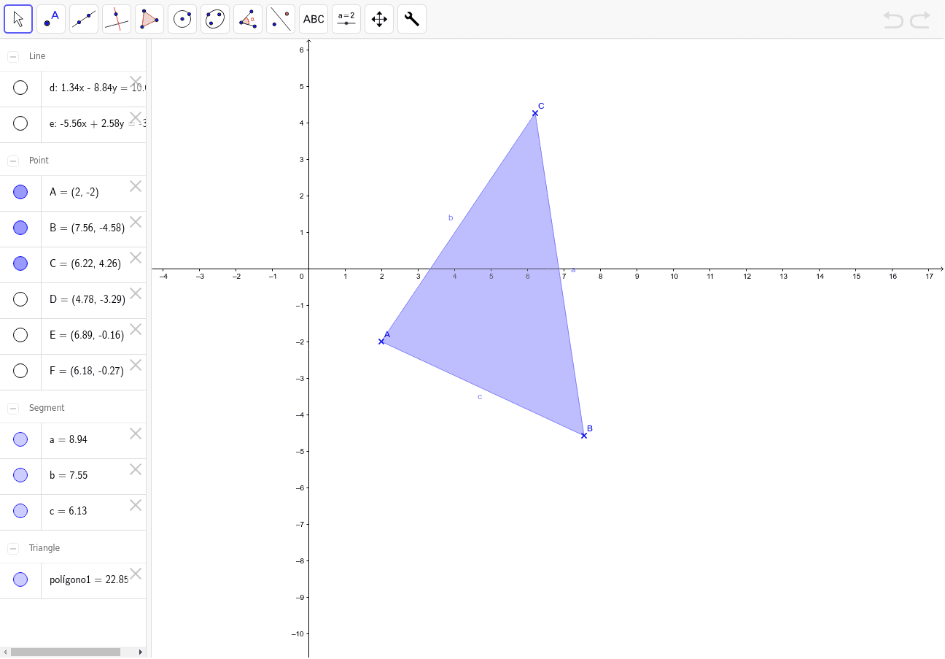Delete segment b with its X

point(136,469)
